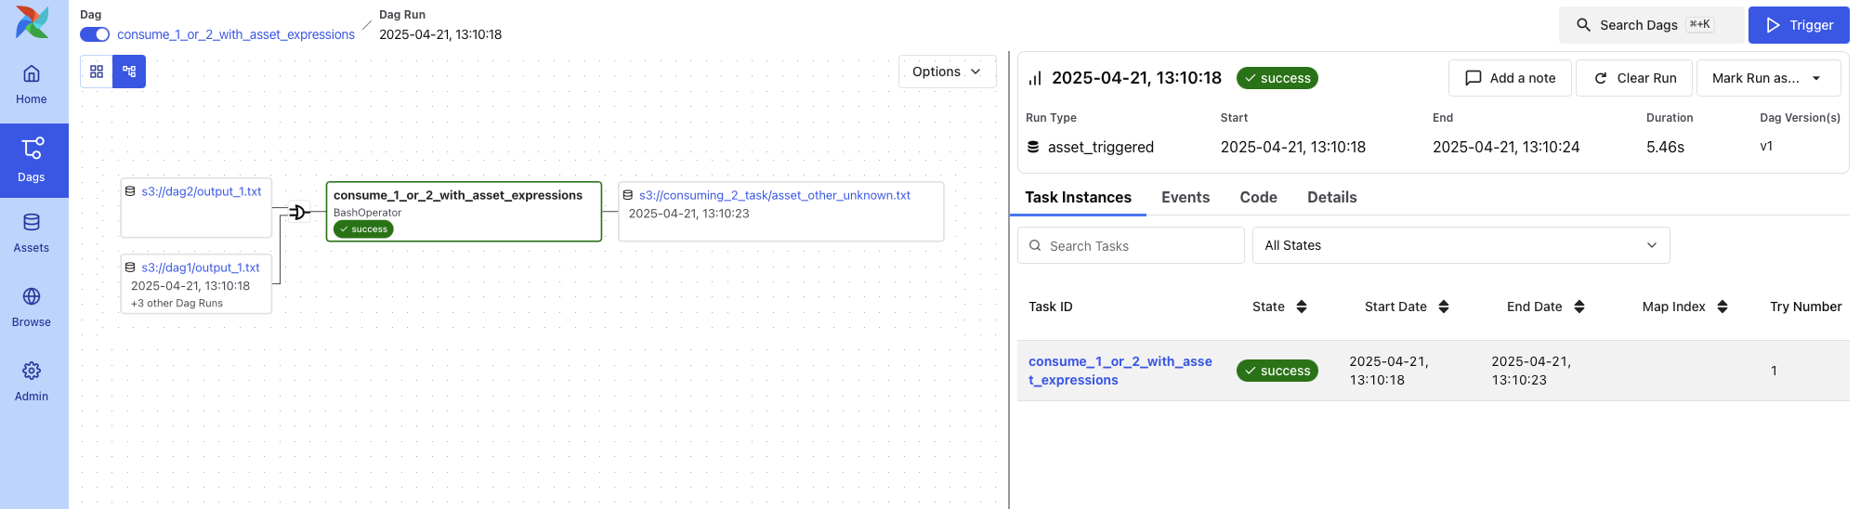The width and height of the screenshot is (1860, 509).
Task: Switch to the Events tab
Action: click(1185, 197)
